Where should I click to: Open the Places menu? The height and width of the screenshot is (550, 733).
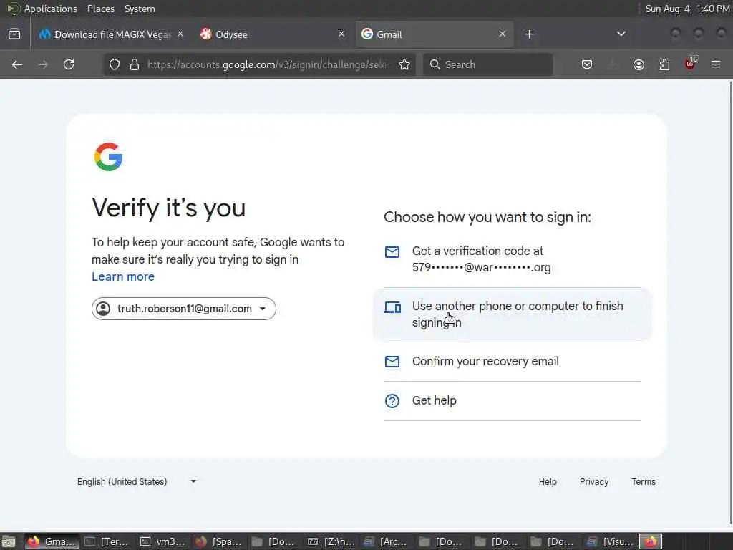[x=100, y=9]
